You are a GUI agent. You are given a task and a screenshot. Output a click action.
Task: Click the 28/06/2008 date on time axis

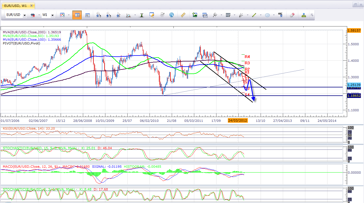click(x=82, y=121)
